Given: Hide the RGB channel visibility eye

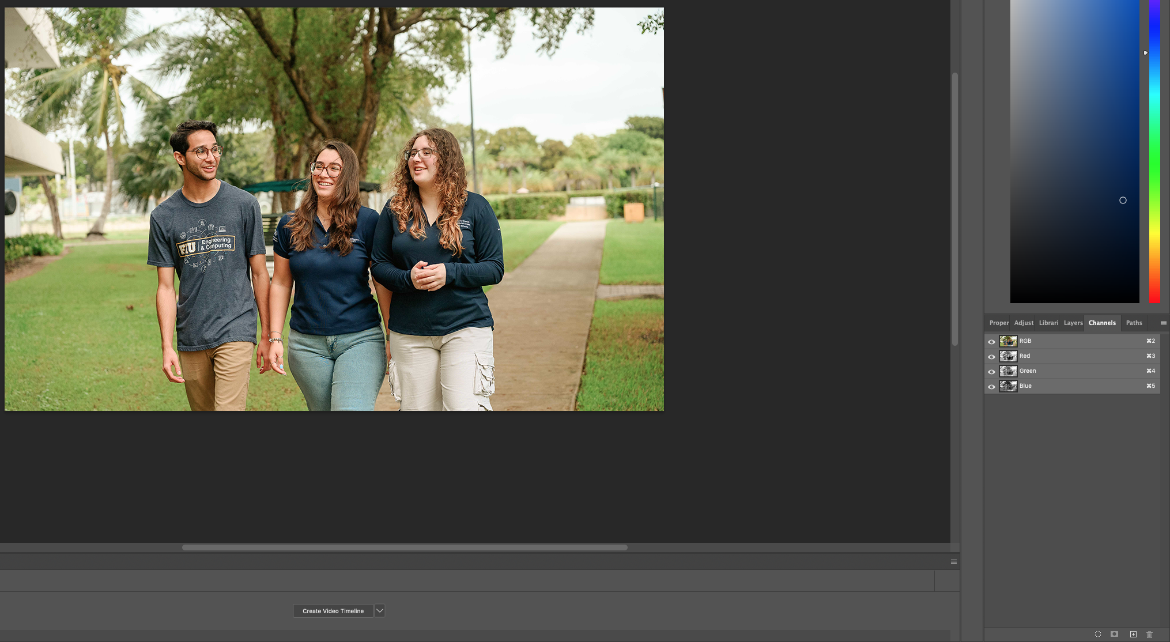Looking at the screenshot, I should (992, 341).
